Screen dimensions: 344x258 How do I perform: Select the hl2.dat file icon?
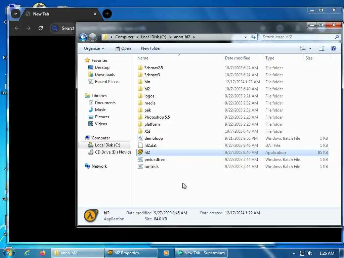(x=140, y=145)
